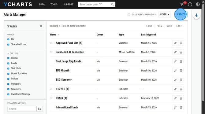Click the email alerts frequency help icon
Image resolution: width=205 pixels, height=114 pixels.
pyautogui.click(x=129, y=14)
